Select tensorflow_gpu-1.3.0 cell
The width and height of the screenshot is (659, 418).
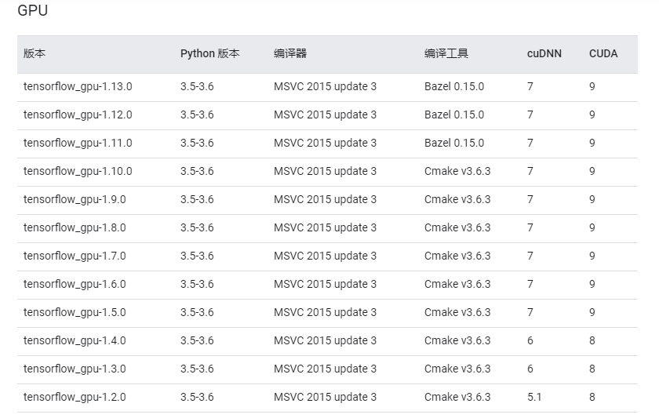click(x=75, y=369)
